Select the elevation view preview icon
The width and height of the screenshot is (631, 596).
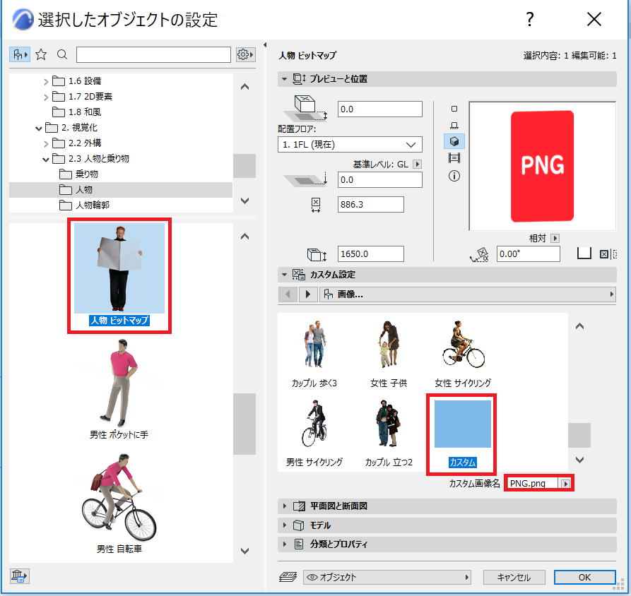click(454, 125)
